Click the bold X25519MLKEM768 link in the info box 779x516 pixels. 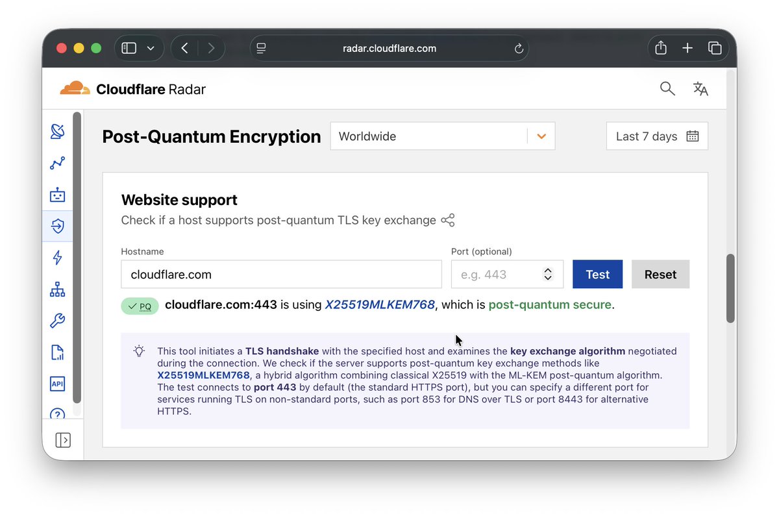coord(203,375)
